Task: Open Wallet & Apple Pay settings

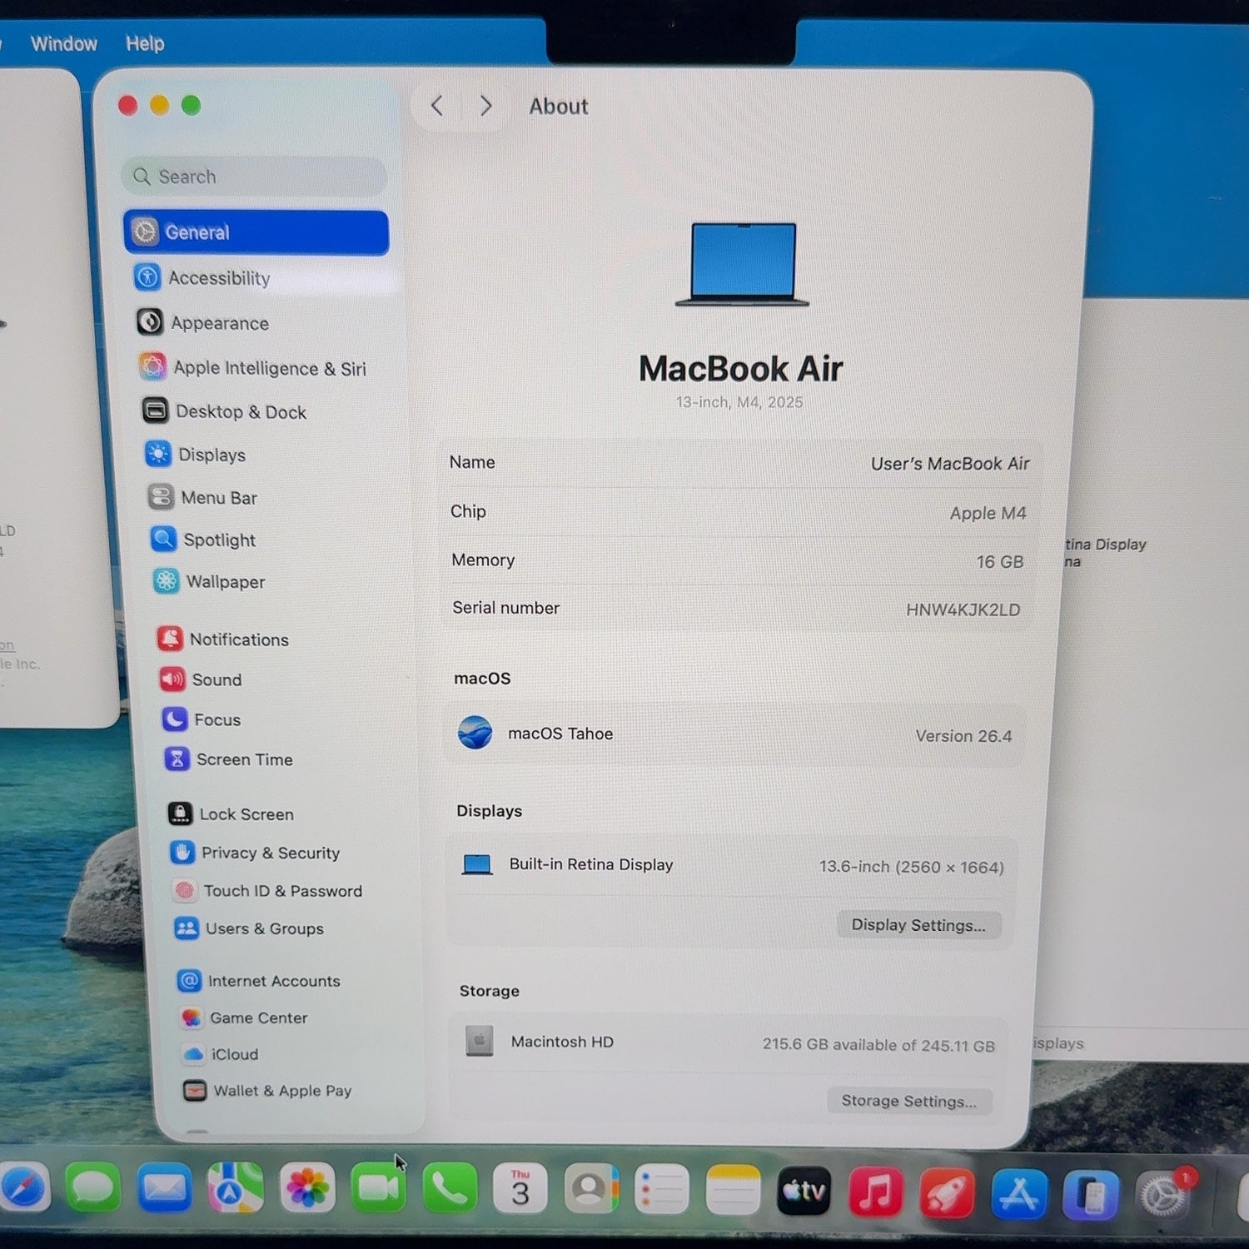Action: click(x=267, y=1091)
